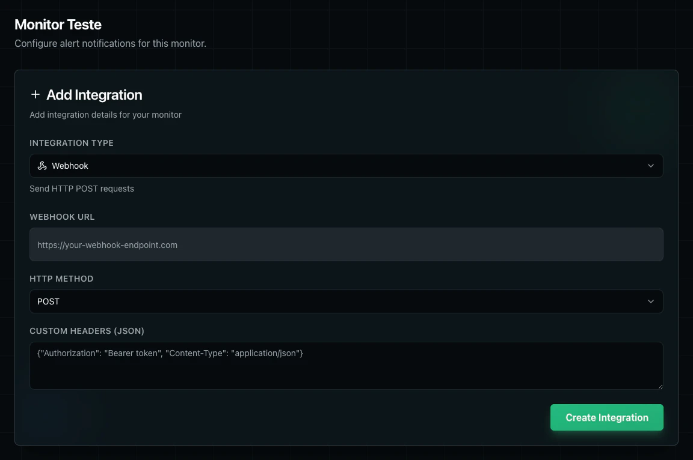Image resolution: width=693 pixels, height=460 pixels.
Task: Click the Add Integration heading
Action: coord(93,95)
